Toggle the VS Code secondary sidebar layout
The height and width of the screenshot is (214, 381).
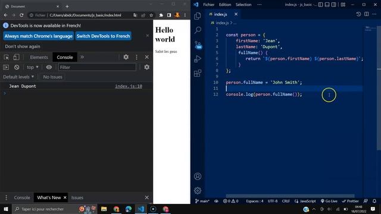pyautogui.click(x=333, y=5)
